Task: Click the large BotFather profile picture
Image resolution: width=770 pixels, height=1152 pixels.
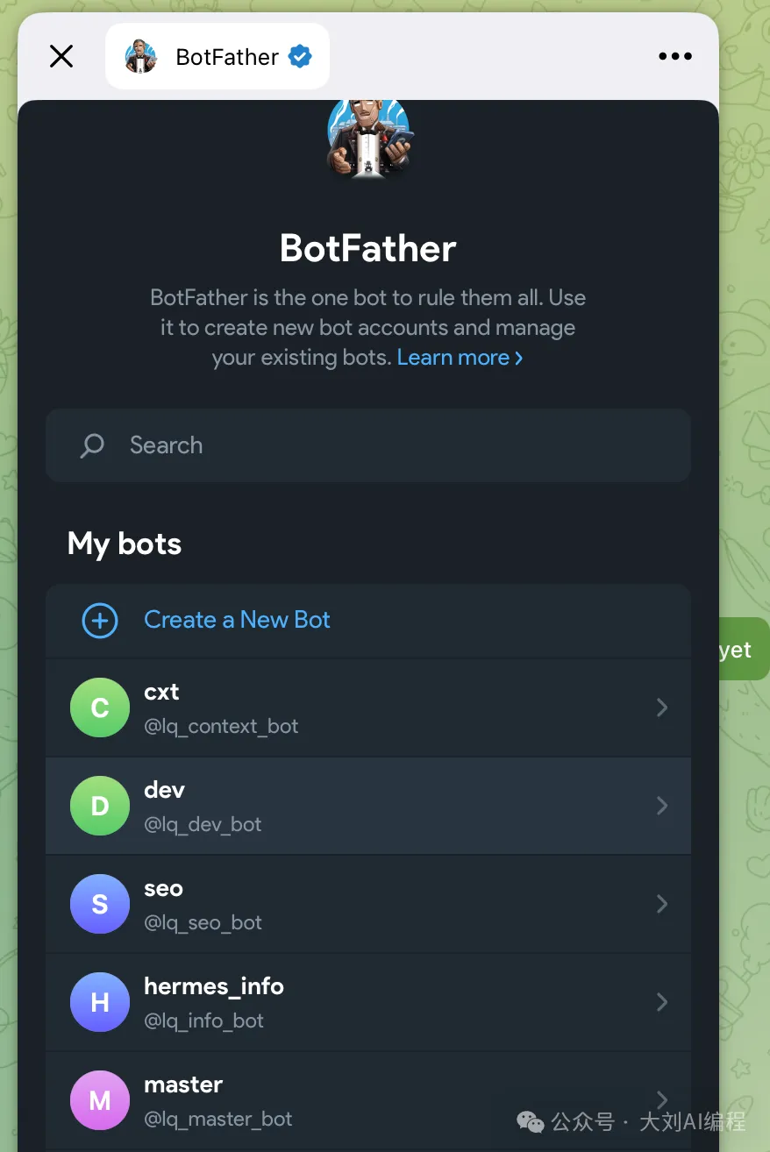Action: (368, 139)
